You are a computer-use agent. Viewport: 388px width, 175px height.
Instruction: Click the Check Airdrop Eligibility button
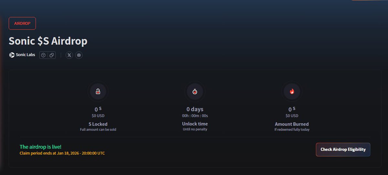[343, 149]
